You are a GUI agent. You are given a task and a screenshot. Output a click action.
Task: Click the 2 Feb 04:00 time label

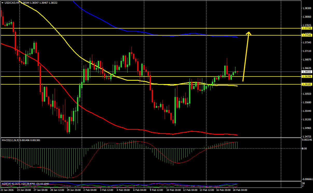90,190
